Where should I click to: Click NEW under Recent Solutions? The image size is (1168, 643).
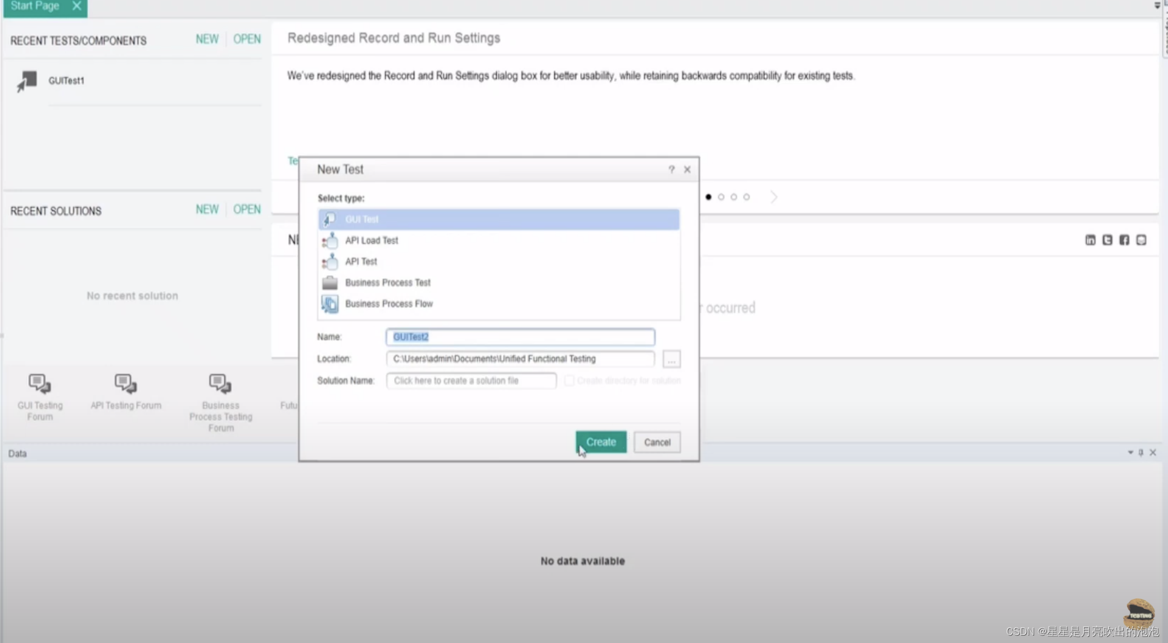pyautogui.click(x=207, y=209)
